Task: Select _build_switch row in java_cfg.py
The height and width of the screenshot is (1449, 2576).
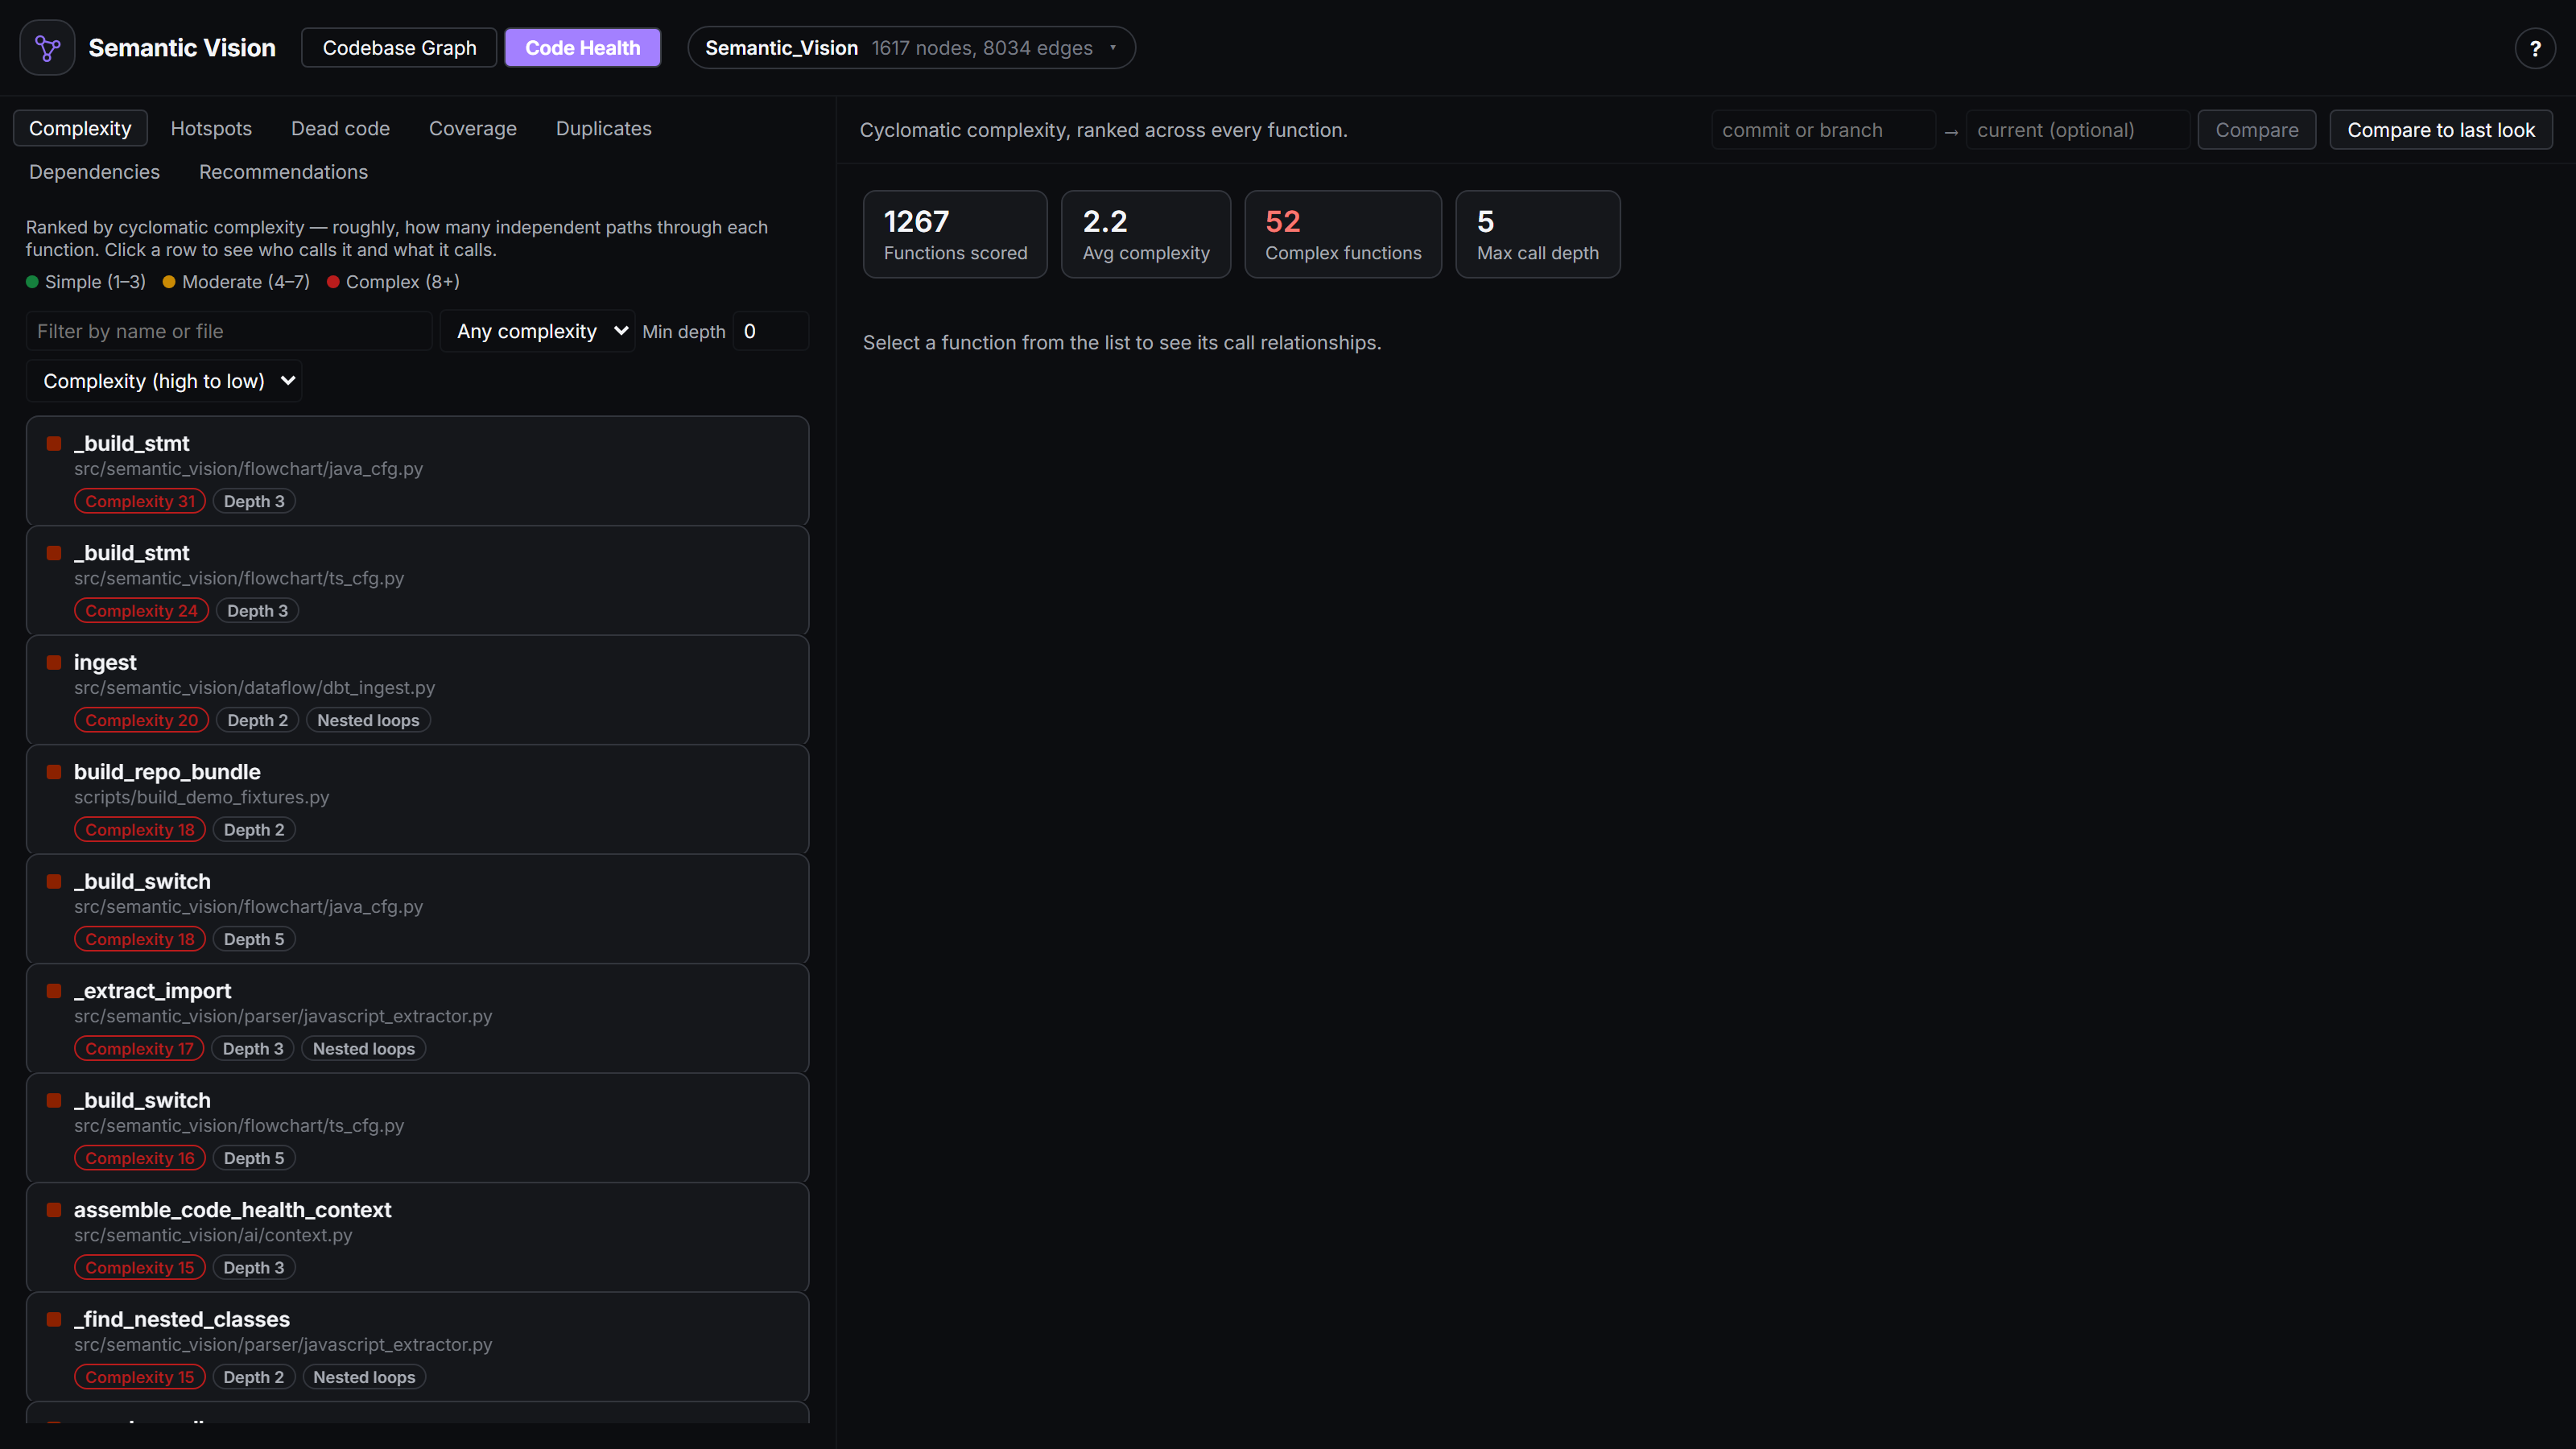Action: 417,909
